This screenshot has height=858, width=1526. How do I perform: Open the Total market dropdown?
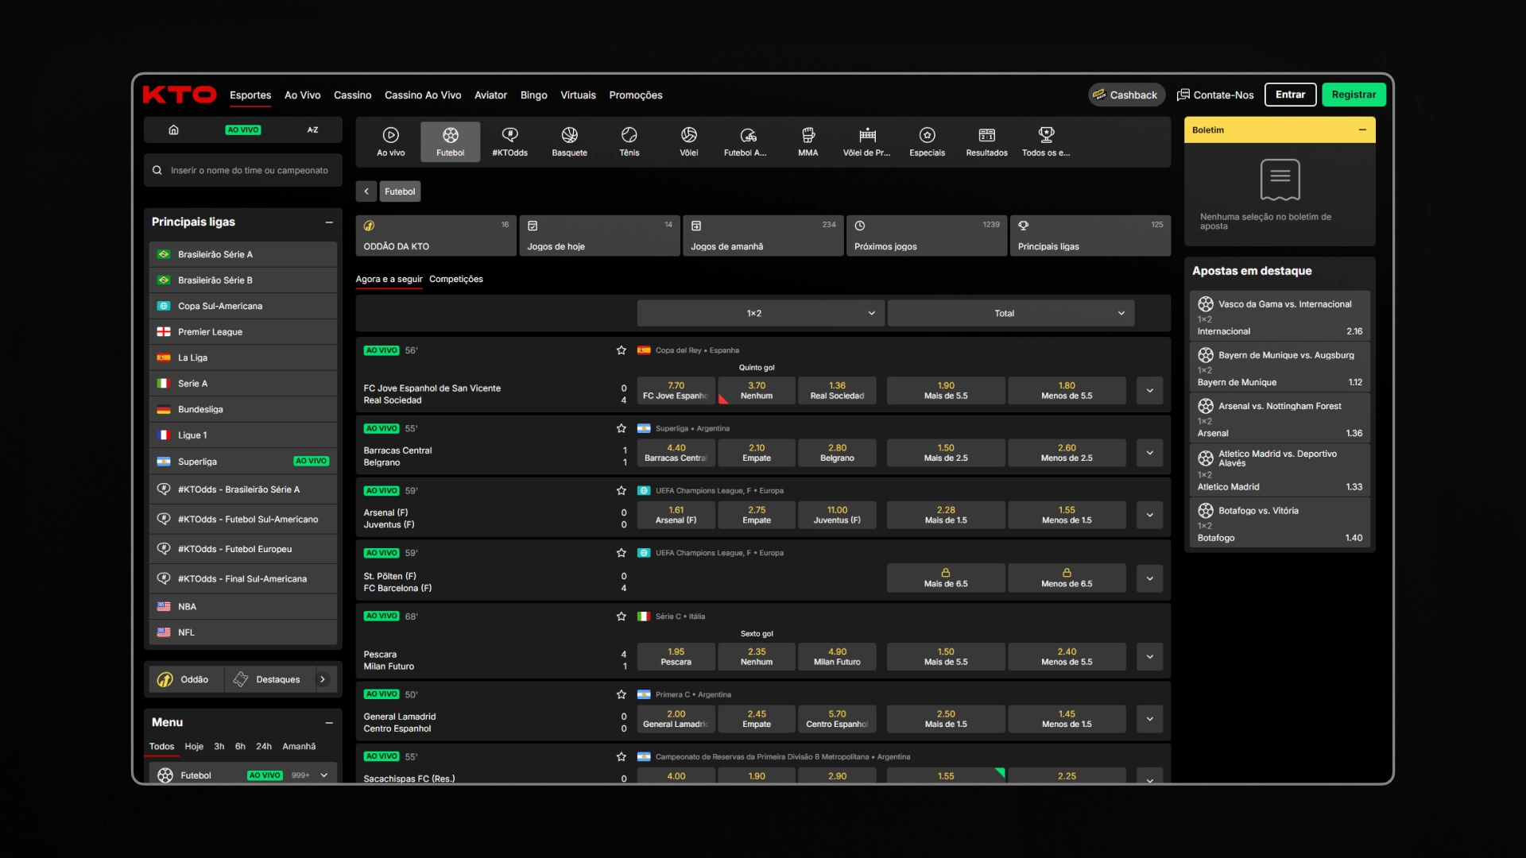pyautogui.click(x=1010, y=313)
